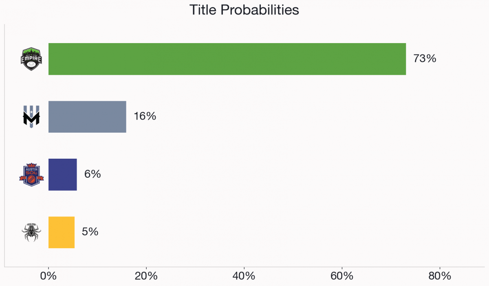Click the 80% axis tick label
489x286 pixels.
(440, 276)
